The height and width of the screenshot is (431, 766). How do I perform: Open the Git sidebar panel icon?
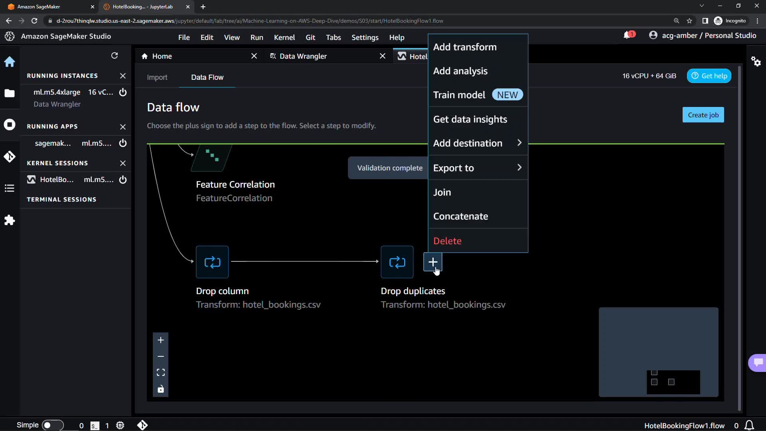[x=10, y=156]
